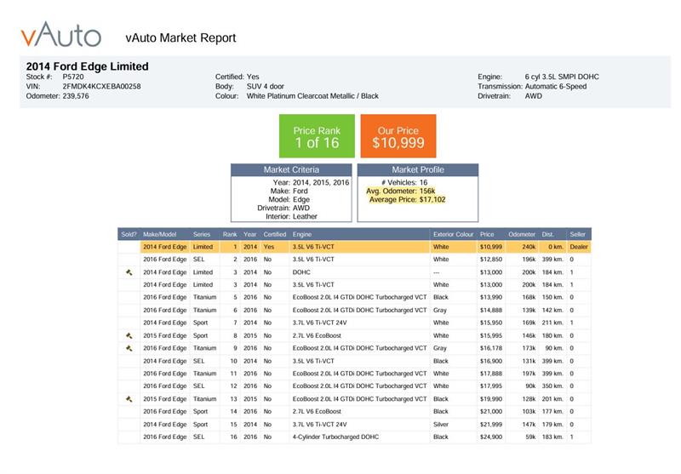Image resolution: width=681 pixels, height=474 pixels.
Task: Click the price cell '$17,995'
Action: pyautogui.click(x=491, y=386)
